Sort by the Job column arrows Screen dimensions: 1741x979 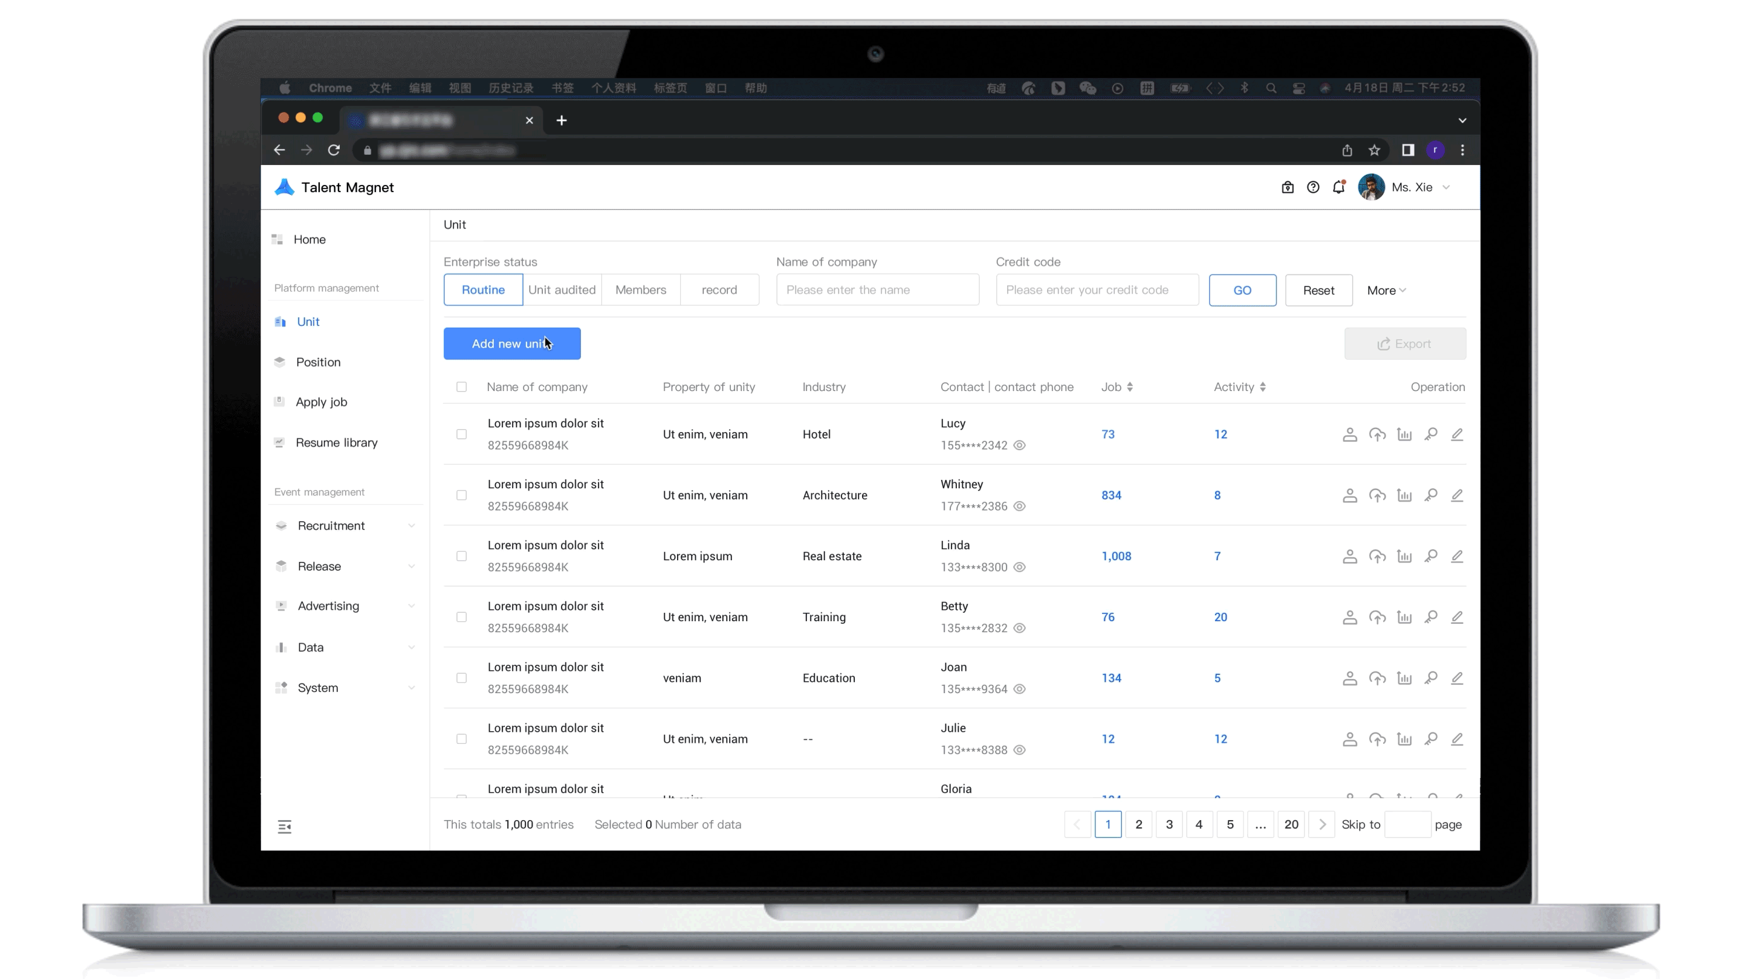[1129, 387]
